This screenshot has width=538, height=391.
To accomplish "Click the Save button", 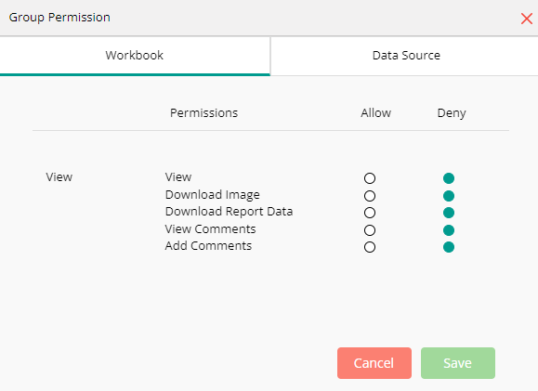I will [458, 363].
